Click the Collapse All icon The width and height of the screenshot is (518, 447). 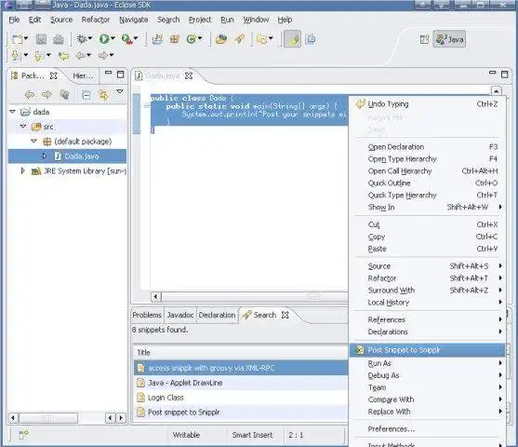[86, 95]
